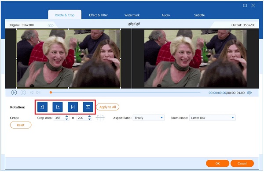The height and width of the screenshot is (172, 264).
Task: Play the video preview
Action: coord(14,93)
